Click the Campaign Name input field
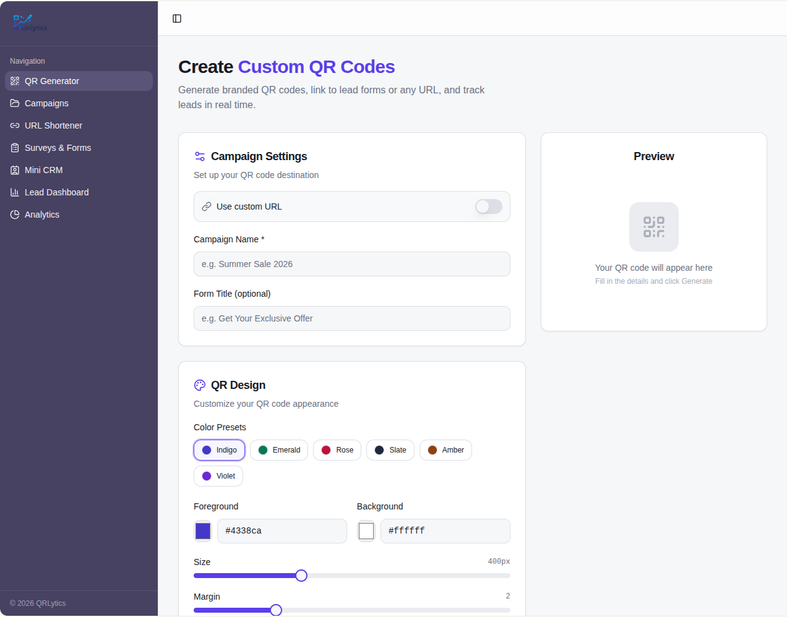 [x=352, y=264]
